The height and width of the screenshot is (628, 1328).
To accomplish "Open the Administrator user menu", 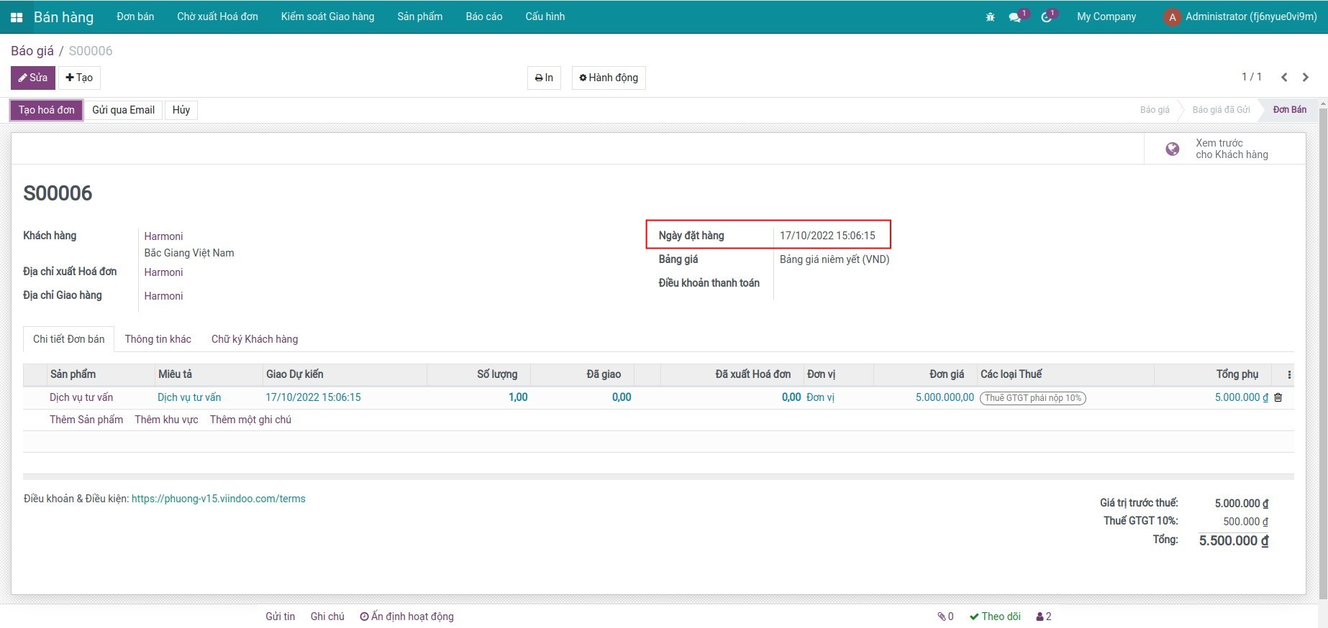I will pyautogui.click(x=1241, y=17).
